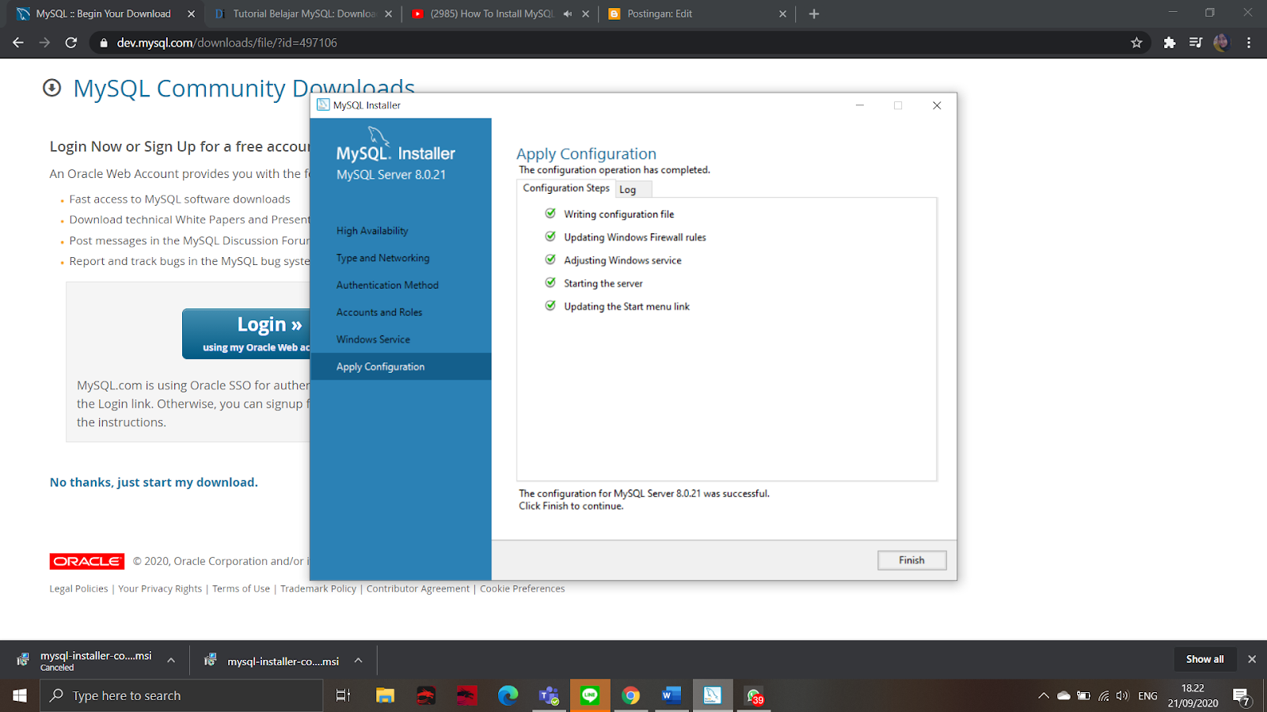Open MySQL Installer taskbar icon
The width and height of the screenshot is (1267, 712).
pos(713,695)
